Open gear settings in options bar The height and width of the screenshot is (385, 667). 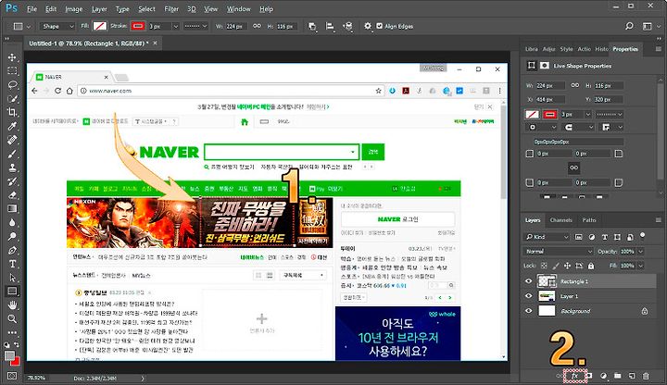[x=368, y=26]
